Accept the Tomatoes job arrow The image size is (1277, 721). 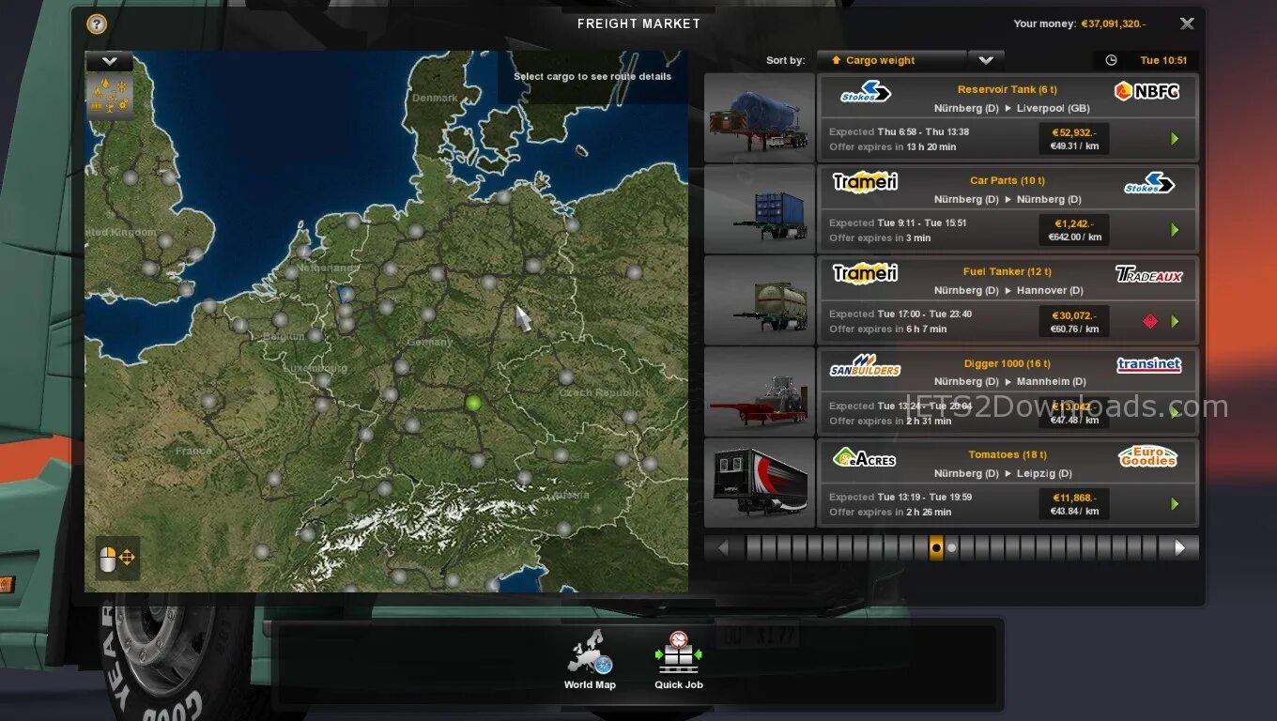(1175, 504)
